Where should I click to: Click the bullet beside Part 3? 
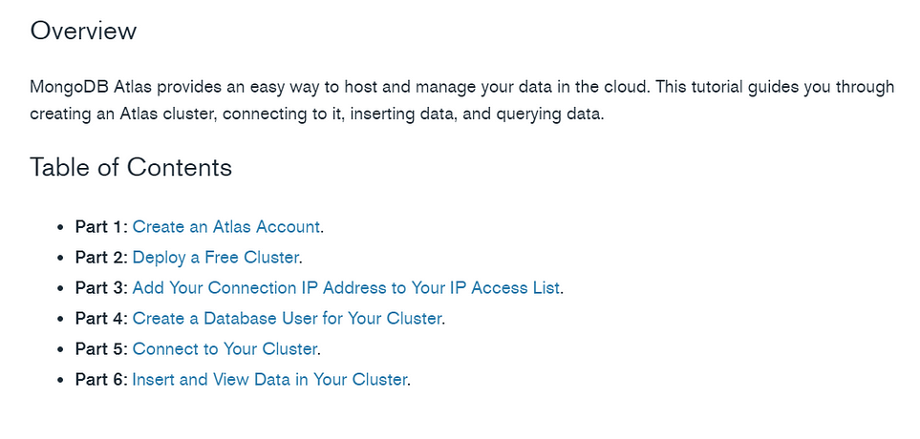(x=60, y=288)
